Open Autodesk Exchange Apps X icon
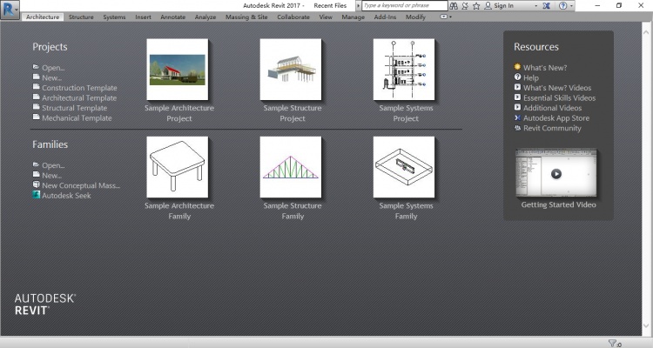The height and width of the screenshot is (348, 653). 546,5
